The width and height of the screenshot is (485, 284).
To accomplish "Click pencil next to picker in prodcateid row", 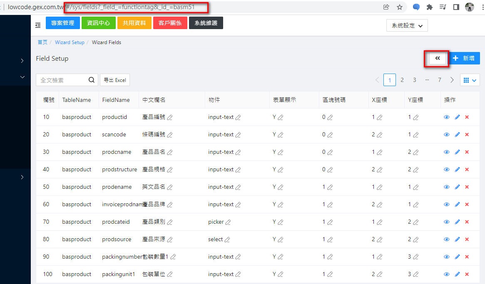I will point(228,222).
